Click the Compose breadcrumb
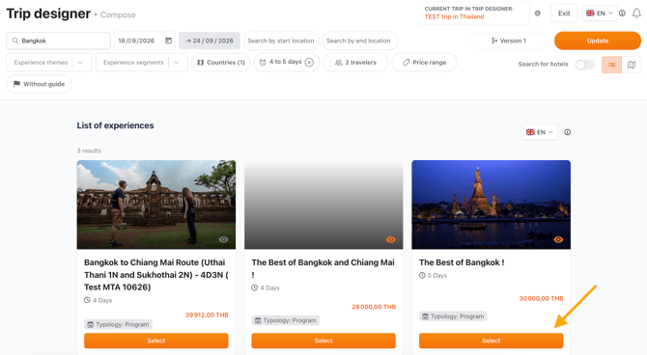647x355 pixels. pyautogui.click(x=118, y=14)
